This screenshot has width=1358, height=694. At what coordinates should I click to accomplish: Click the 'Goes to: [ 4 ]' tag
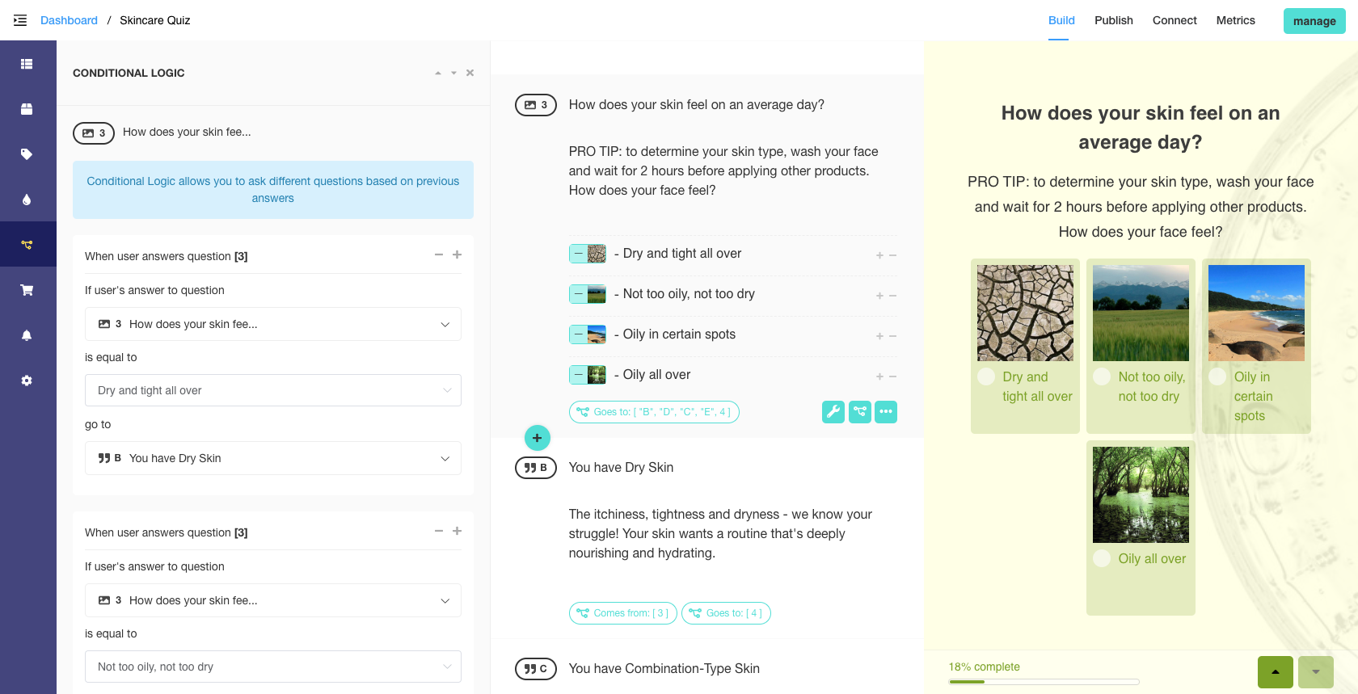726,613
